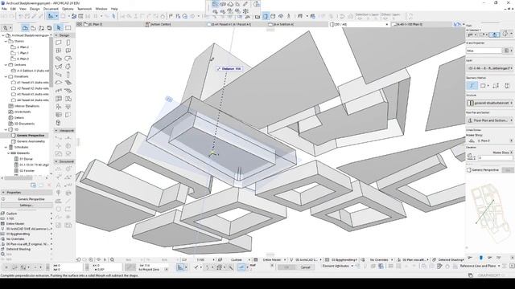Toggle the highlighted snap option in the bottom bar
Viewport: 515px width, 289px height.
coord(241,267)
